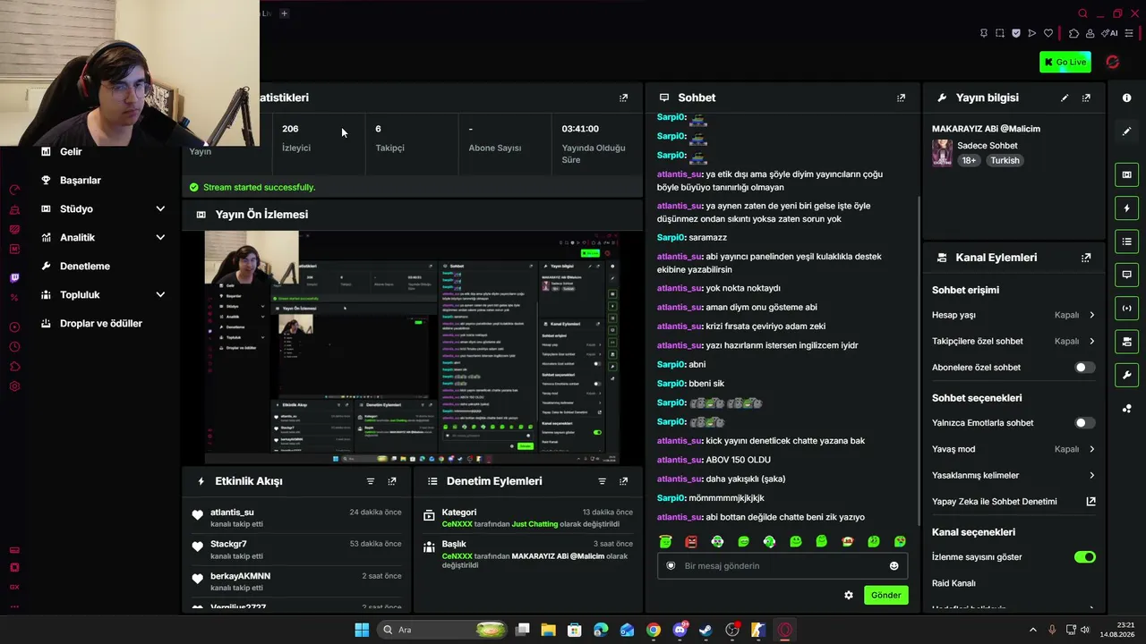Open Twitch in Opera sidebar
Image resolution: width=1146 pixels, height=644 pixels.
point(14,277)
